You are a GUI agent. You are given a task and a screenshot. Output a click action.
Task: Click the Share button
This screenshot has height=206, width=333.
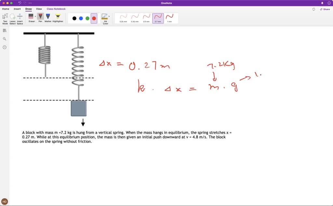[x=325, y=9]
